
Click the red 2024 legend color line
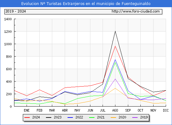click(x=27, y=117)
